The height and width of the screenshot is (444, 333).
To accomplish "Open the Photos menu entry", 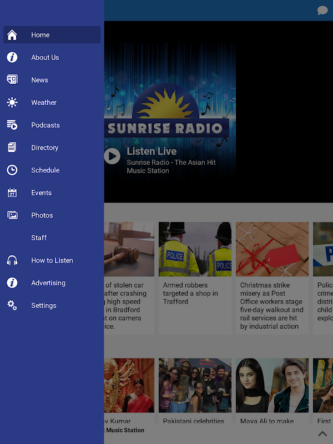I will tap(52, 215).
